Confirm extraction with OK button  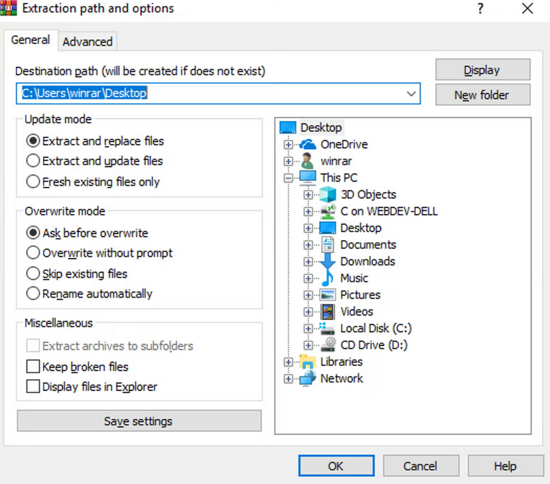pyautogui.click(x=336, y=466)
